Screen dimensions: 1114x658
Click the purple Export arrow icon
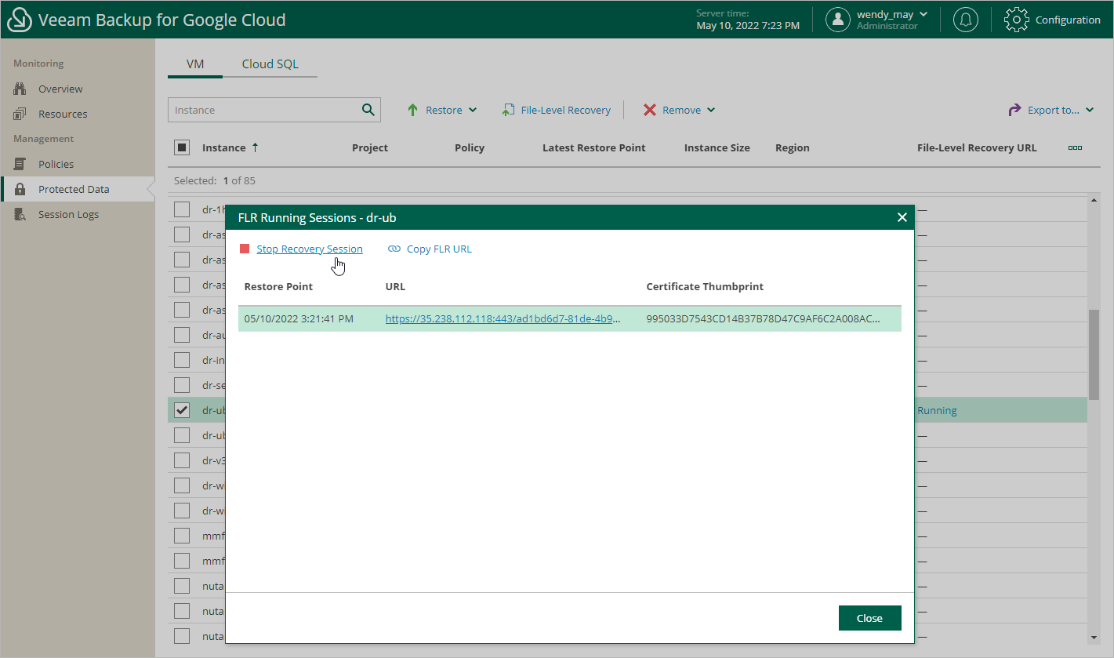coord(1014,110)
